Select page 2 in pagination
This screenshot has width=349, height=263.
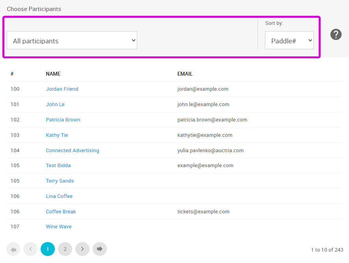[x=65, y=249]
